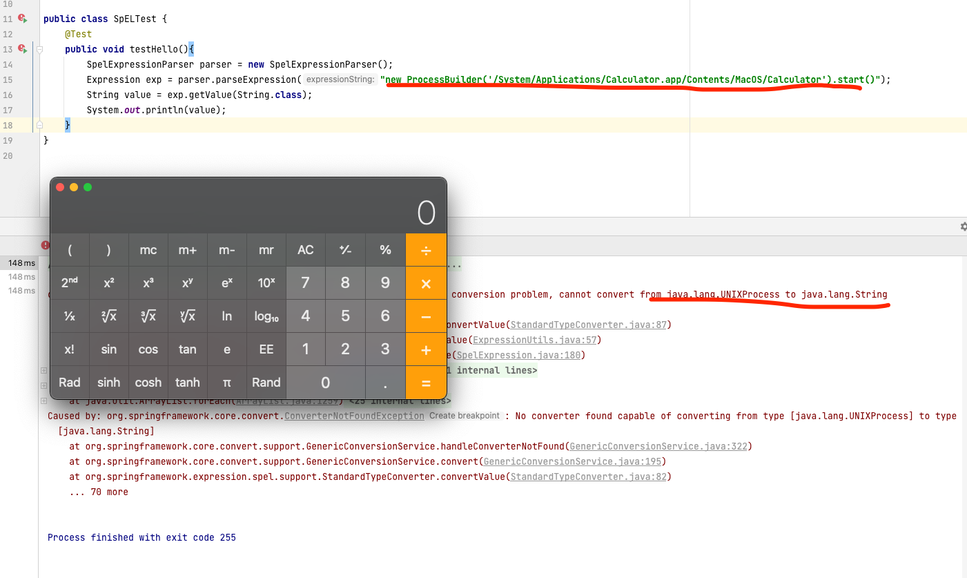
Task: Click Calculator log10 key
Action: tap(266, 316)
